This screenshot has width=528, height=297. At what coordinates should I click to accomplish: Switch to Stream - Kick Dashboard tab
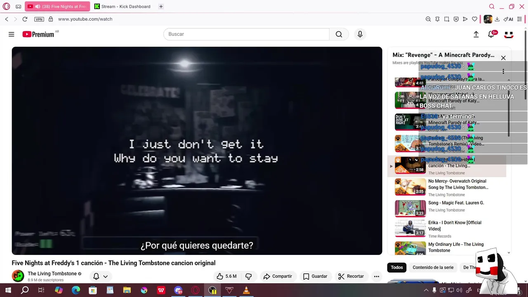(123, 7)
